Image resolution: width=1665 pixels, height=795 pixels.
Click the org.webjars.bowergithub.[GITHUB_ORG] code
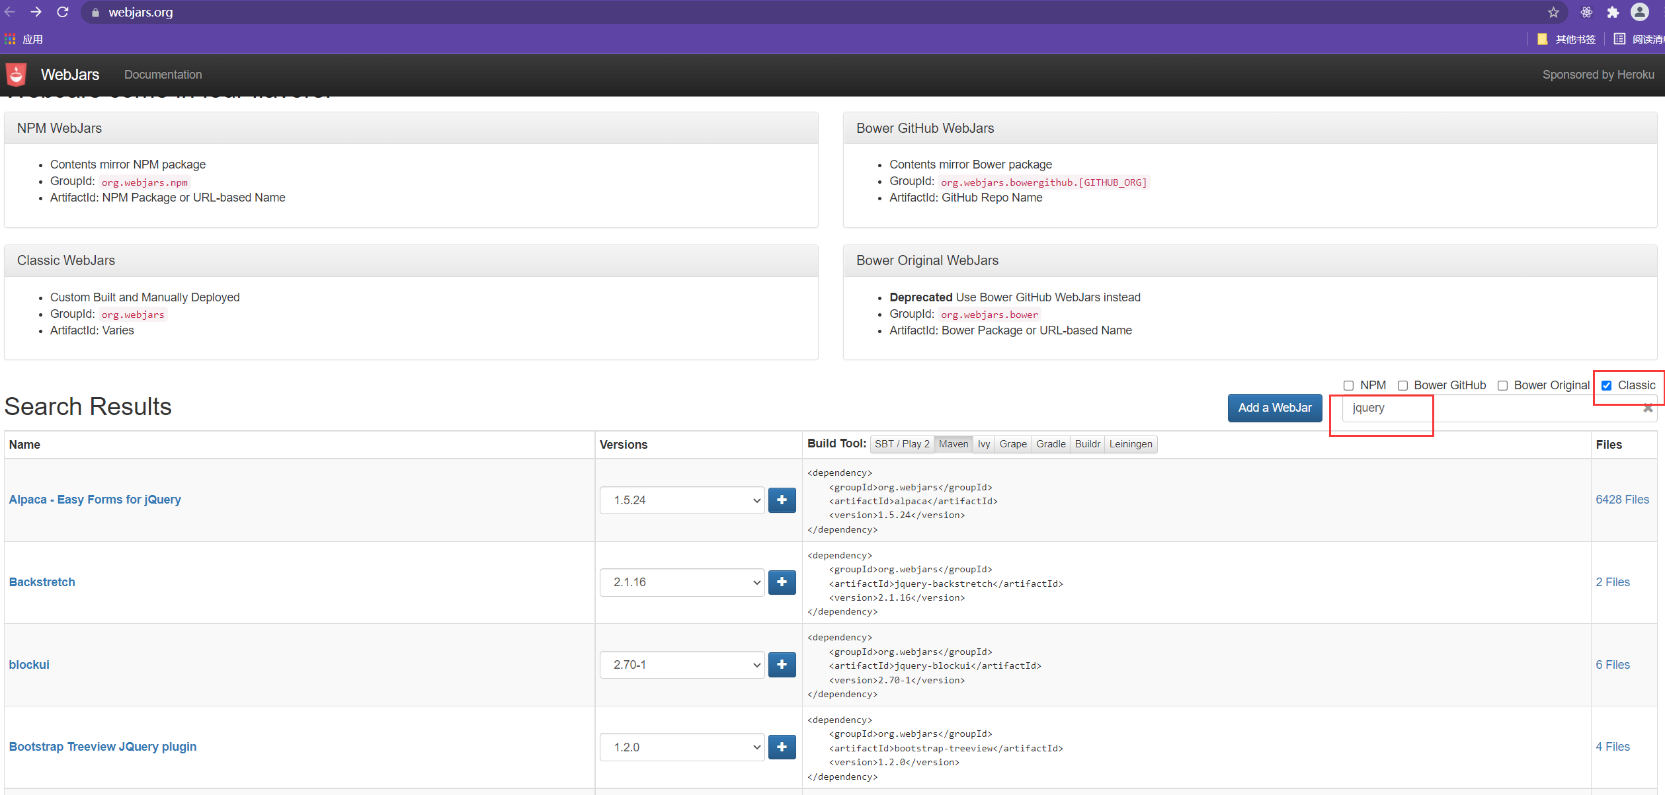[x=1043, y=182]
